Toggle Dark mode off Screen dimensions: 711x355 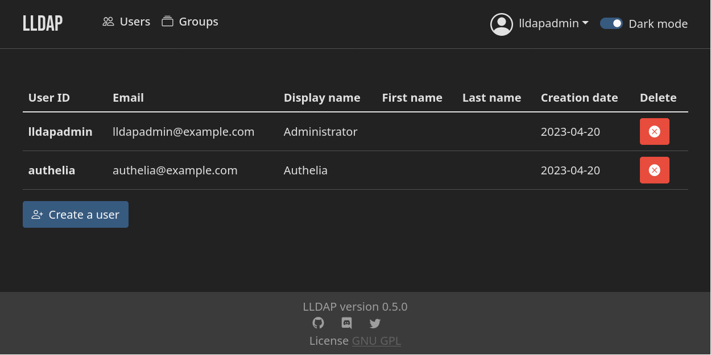click(611, 23)
